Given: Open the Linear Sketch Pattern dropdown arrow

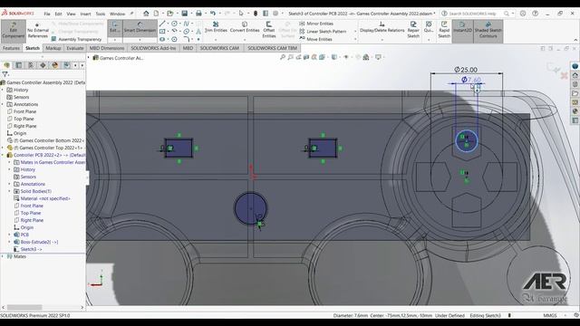Looking at the screenshot, I should coord(355,32).
